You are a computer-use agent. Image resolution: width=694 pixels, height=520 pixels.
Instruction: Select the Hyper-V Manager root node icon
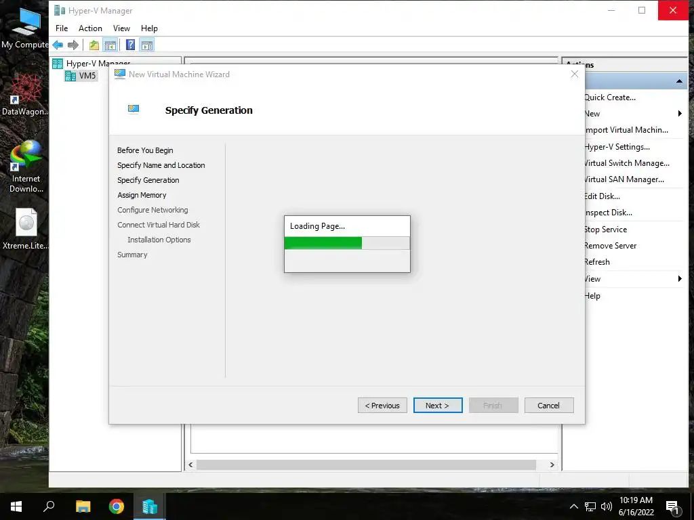[x=58, y=64]
